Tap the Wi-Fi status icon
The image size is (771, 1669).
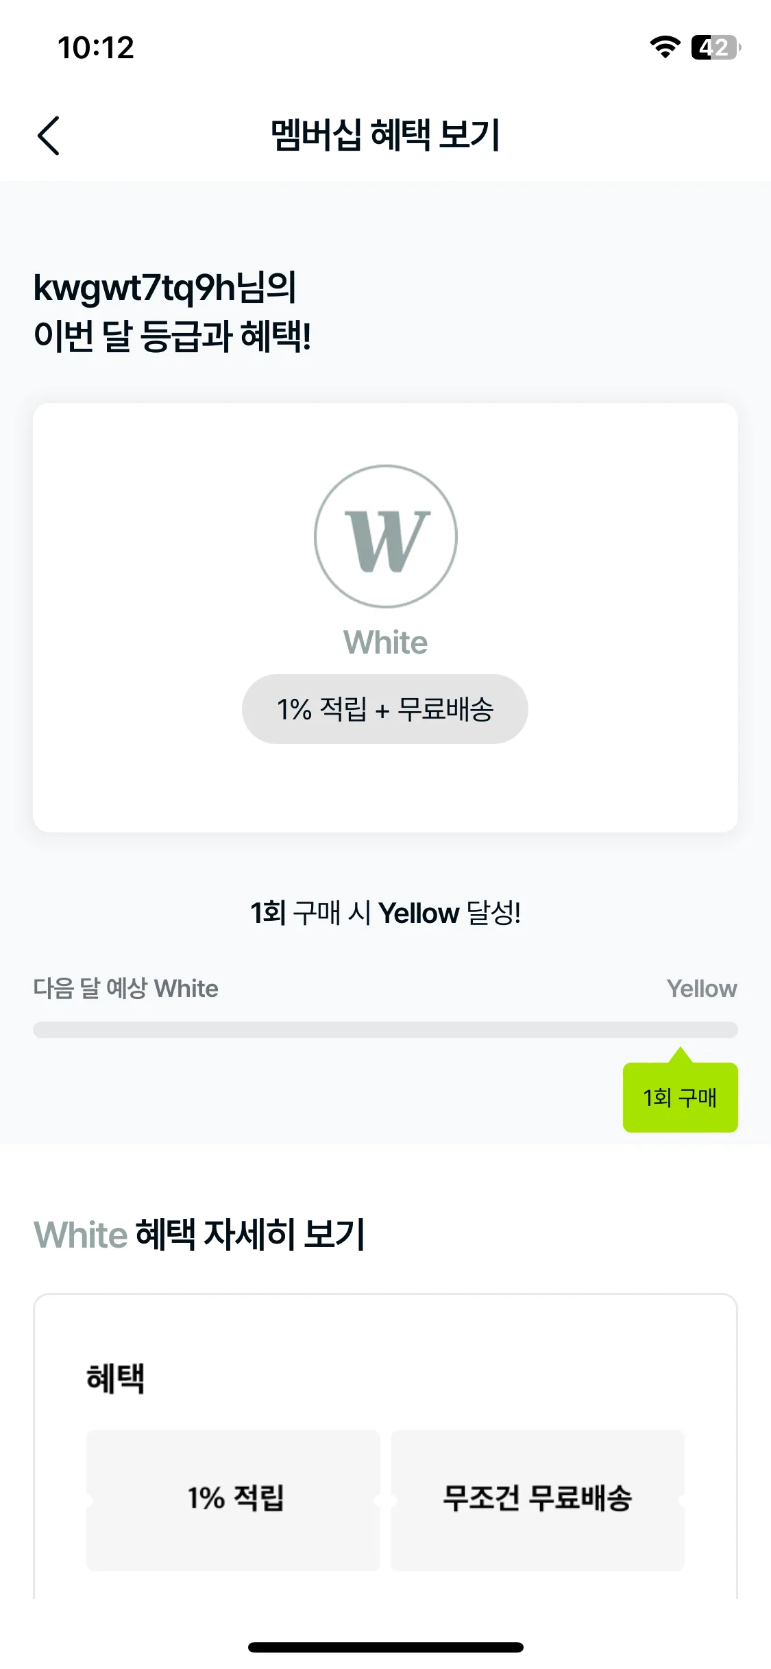[664, 47]
